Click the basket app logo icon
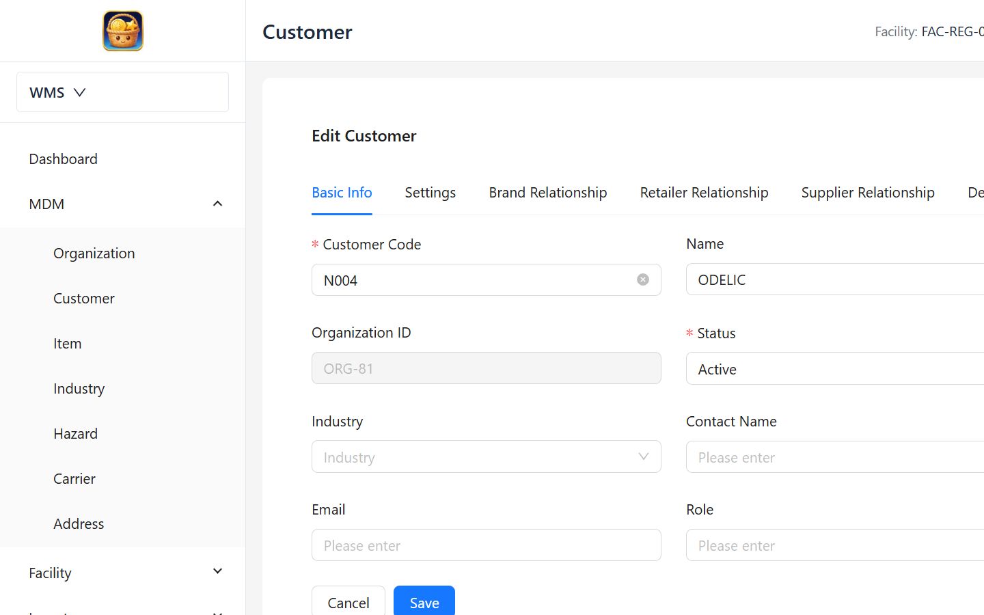 point(123,31)
